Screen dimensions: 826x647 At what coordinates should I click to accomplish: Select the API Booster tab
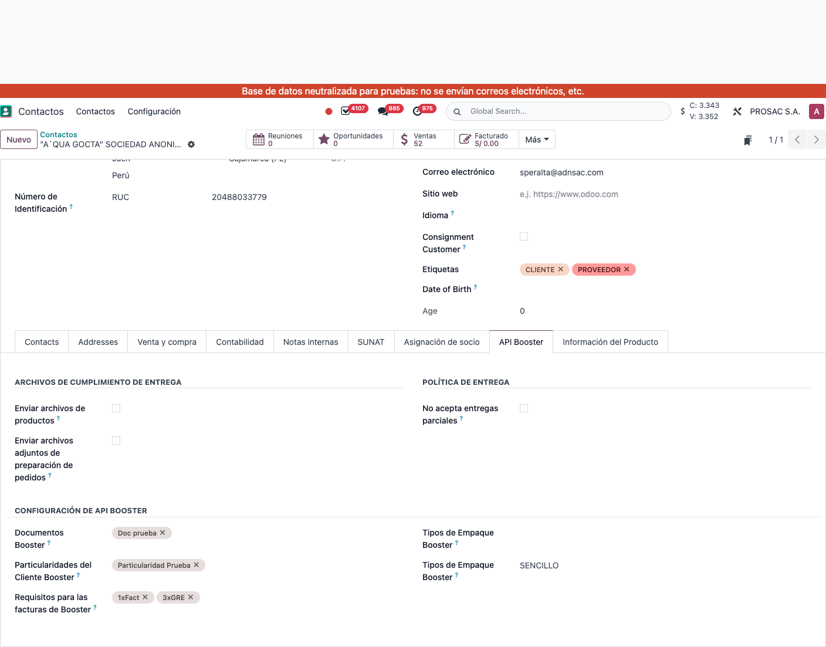tap(522, 342)
